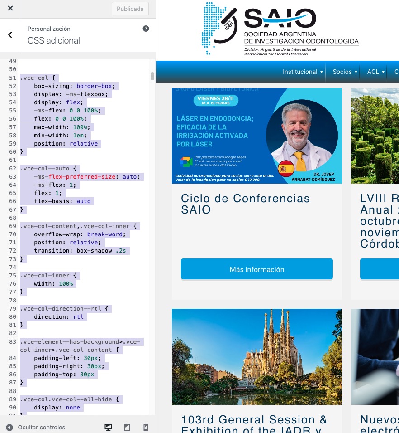Open the help question mark icon
The height and width of the screenshot is (433, 399).
pyautogui.click(x=146, y=29)
